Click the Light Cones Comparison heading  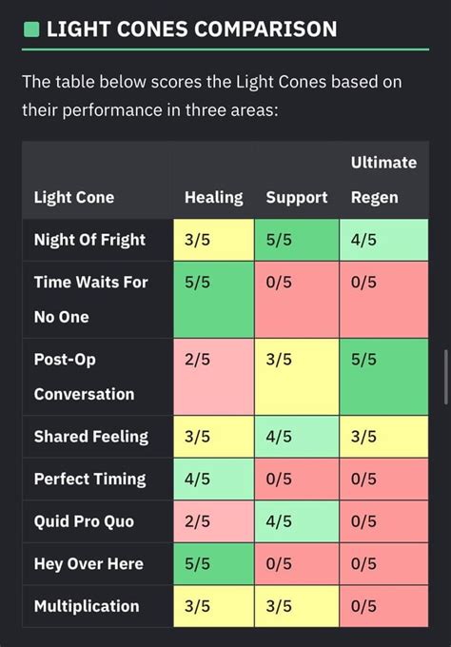click(192, 29)
